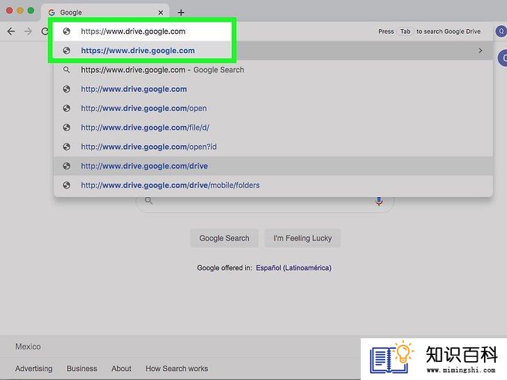The image size is (507, 380).
Task: Go forward with the forward arrow
Action: (28, 31)
